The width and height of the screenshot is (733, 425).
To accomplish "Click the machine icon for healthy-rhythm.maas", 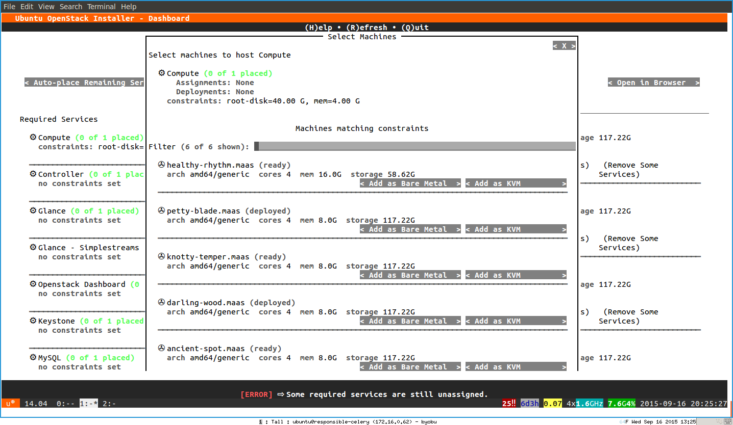I will click(x=162, y=165).
